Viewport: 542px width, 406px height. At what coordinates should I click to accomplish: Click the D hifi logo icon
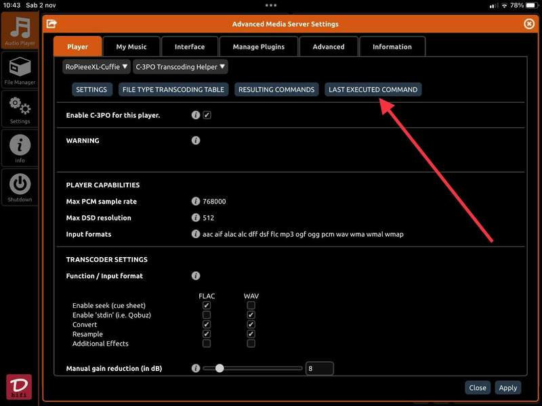click(19, 387)
